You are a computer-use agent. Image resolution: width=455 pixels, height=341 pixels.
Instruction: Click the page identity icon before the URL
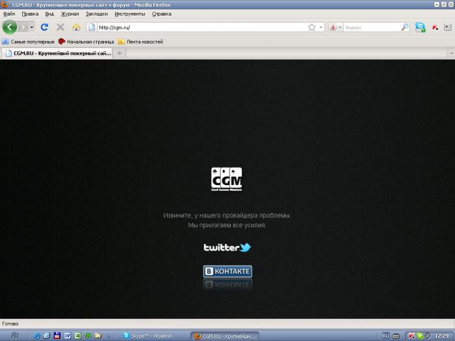92,27
